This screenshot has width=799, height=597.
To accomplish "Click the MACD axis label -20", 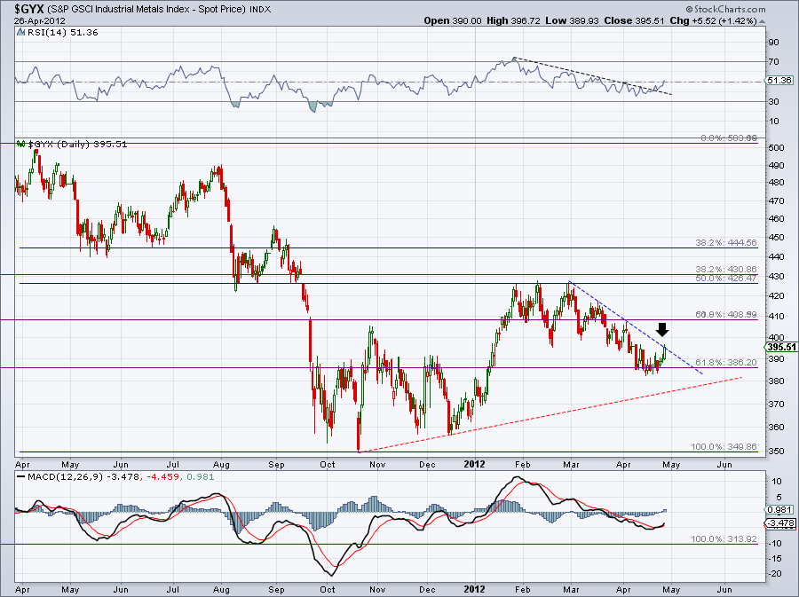I will point(776,574).
